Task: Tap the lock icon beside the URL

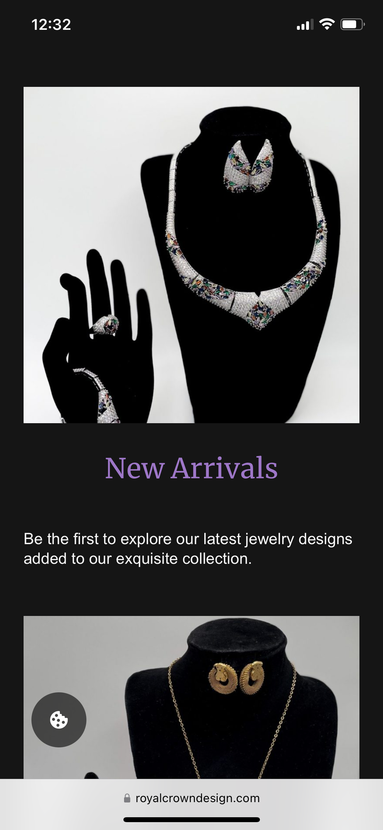Action: pos(127,798)
